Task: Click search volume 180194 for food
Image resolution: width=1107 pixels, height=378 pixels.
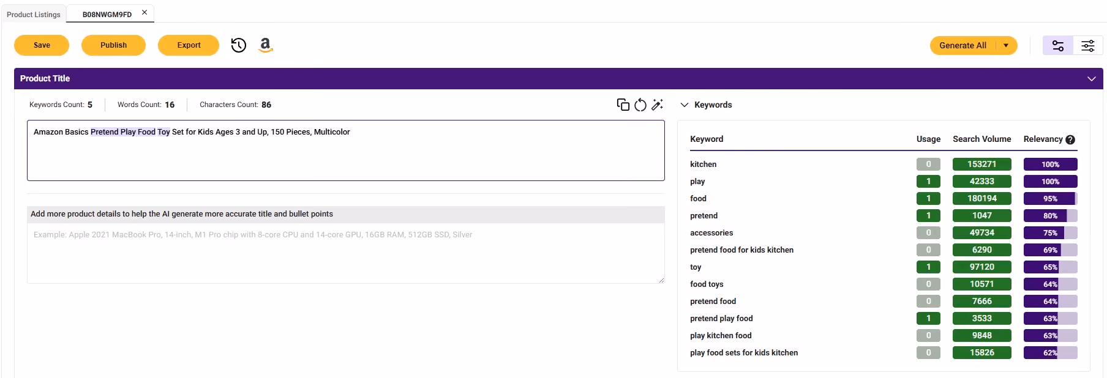Action: [981, 199]
